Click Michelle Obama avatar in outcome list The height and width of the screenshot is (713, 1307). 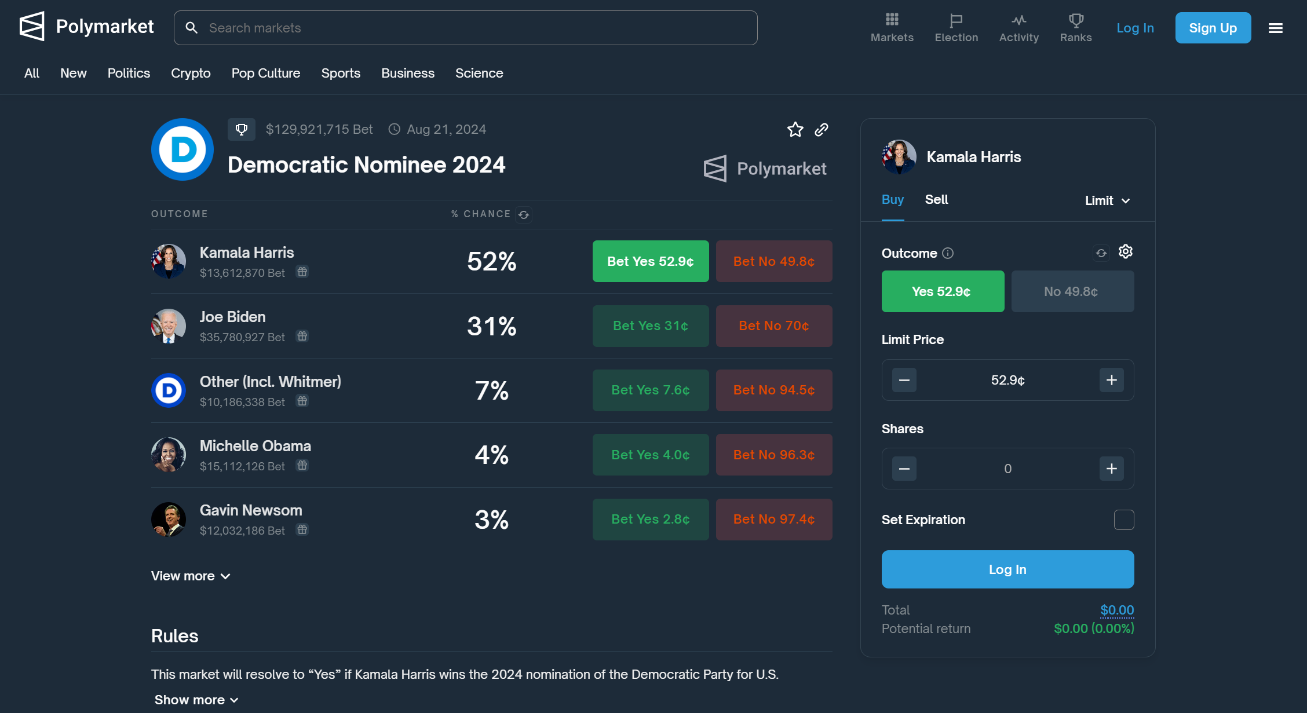[x=169, y=455]
